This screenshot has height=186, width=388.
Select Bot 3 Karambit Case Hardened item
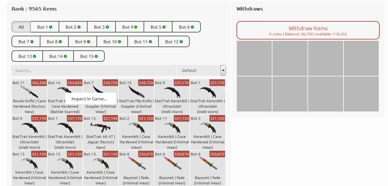(x=208, y=132)
